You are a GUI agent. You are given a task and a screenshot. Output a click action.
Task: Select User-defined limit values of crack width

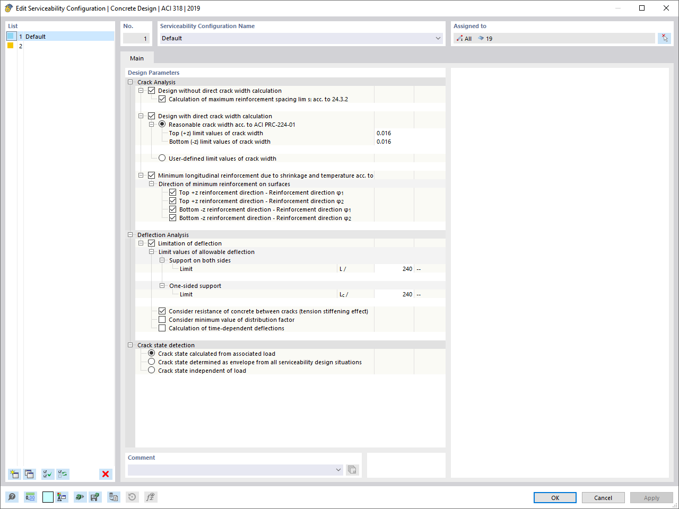[162, 158]
